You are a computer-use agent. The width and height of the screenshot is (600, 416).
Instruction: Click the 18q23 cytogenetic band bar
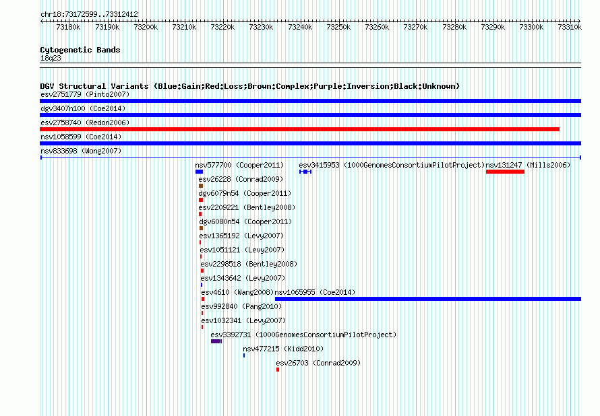[x=310, y=65]
